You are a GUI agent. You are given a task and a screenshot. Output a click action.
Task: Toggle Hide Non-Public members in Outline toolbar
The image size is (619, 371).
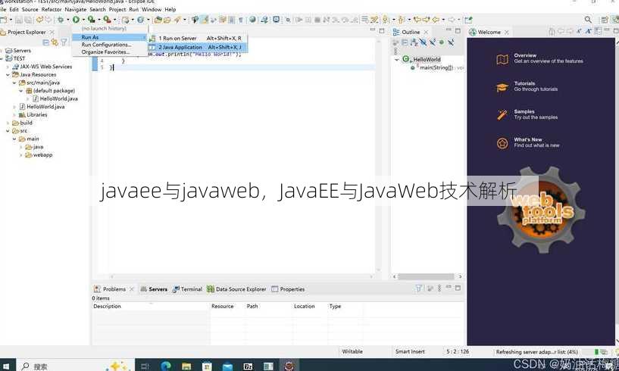[x=442, y=42]
